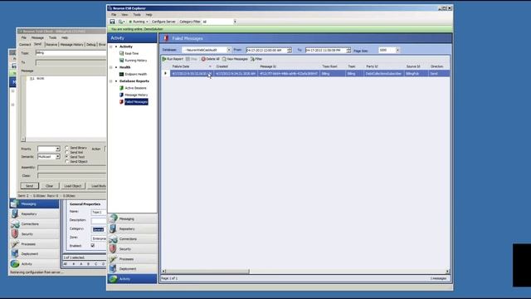Open the View menu in ESB Explorer
This screenshot has height=299, width=531.
coord(124,15)
